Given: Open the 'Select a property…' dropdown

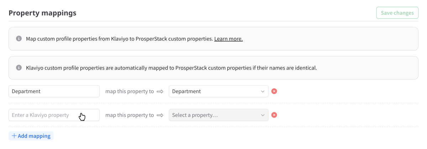Looking at the screenshot, I should point(218,115).
